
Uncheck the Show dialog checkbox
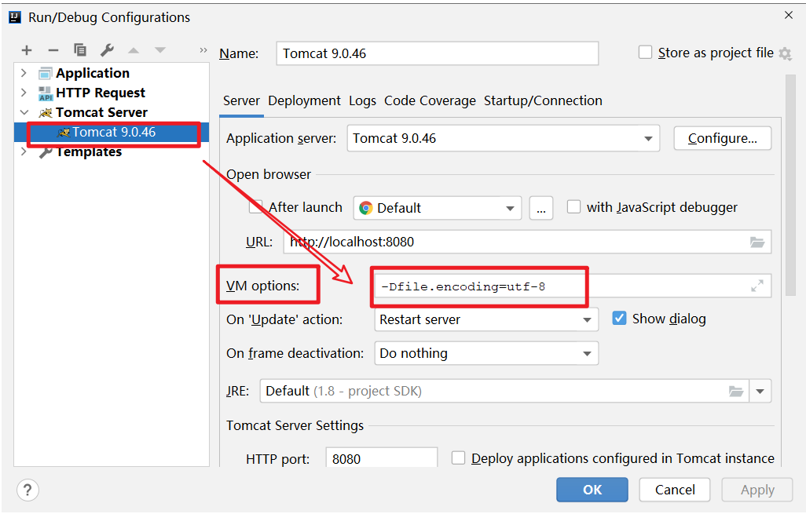[x=619, y=319]
